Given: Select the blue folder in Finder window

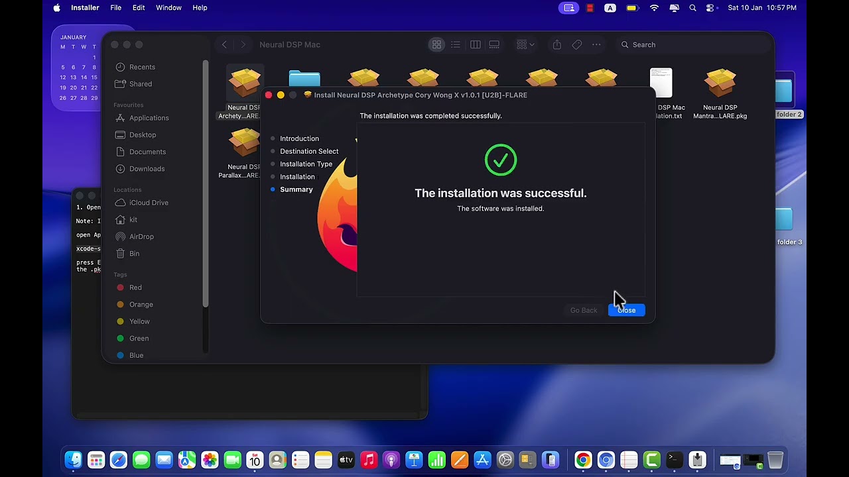Looking at the screenshot, I should [304, 78].
